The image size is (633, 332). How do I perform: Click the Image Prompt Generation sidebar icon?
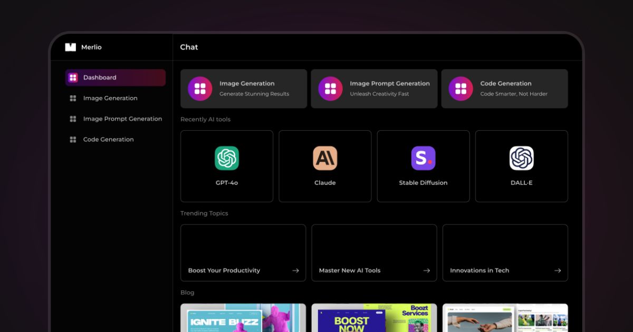point(73,119)
